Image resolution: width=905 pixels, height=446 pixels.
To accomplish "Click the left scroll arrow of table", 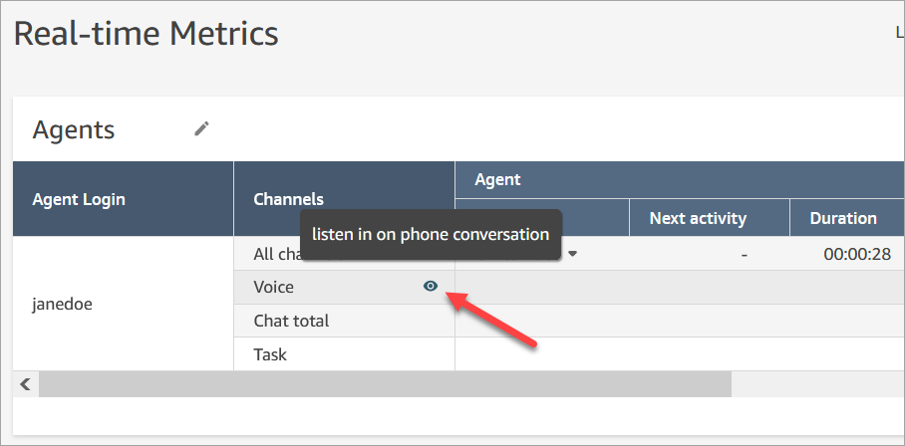I will [25, 383].
